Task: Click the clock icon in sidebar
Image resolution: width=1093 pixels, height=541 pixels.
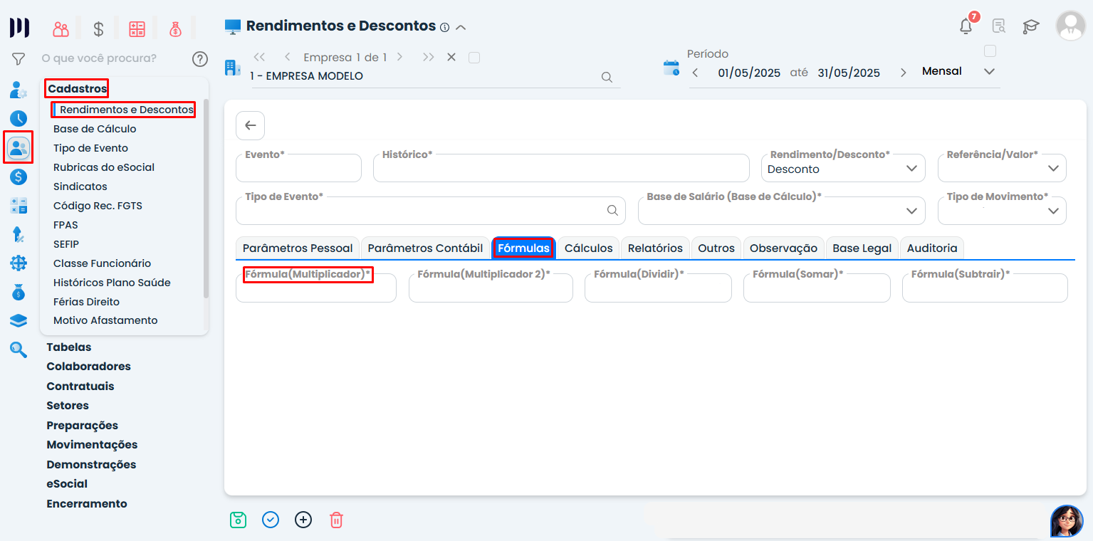Action: 19,119
